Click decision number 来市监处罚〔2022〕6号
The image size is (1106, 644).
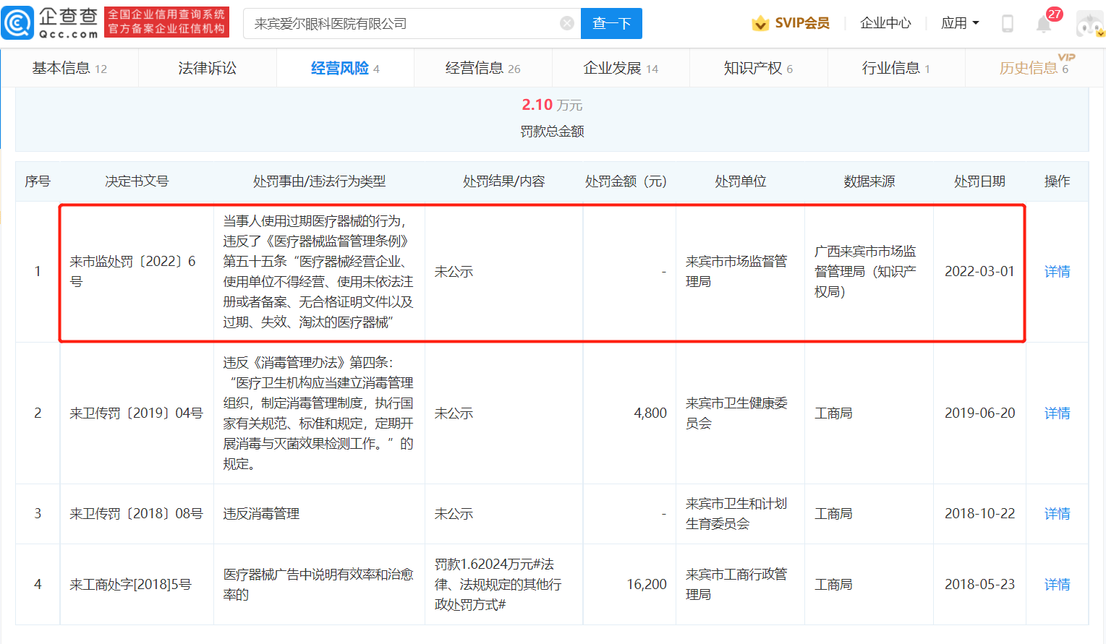tap(132, 271)
